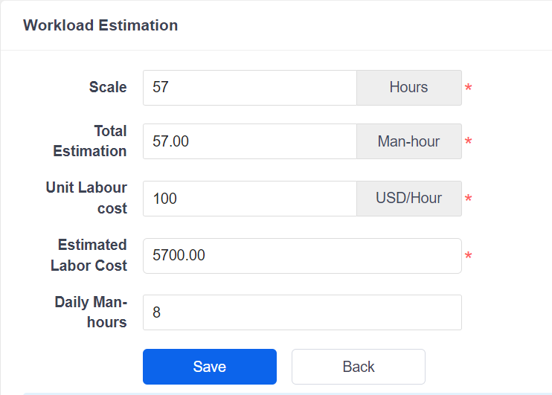552x395 pixels.
Task: Click the required asterisk beside Total Estimation
Action: 469,143
